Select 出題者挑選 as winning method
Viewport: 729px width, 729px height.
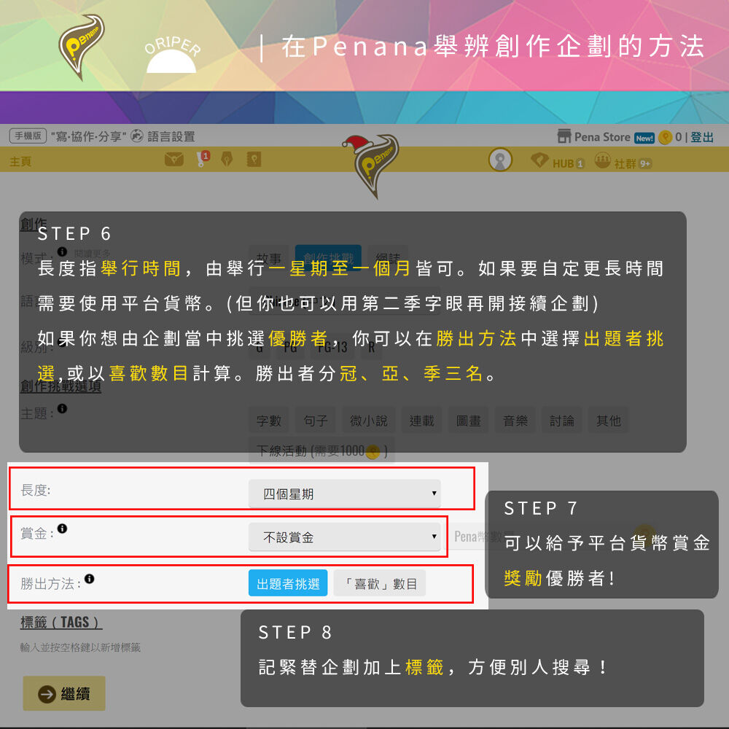288,583
